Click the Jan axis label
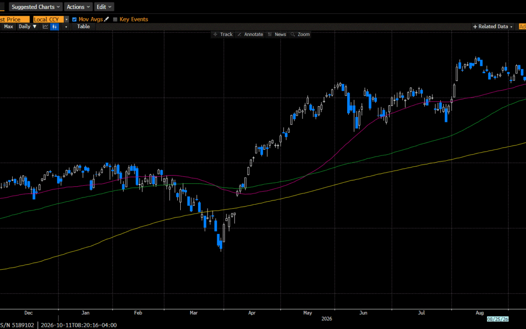Screen dimensions: 526x329 pyautogui.click(x=86, y=313)
